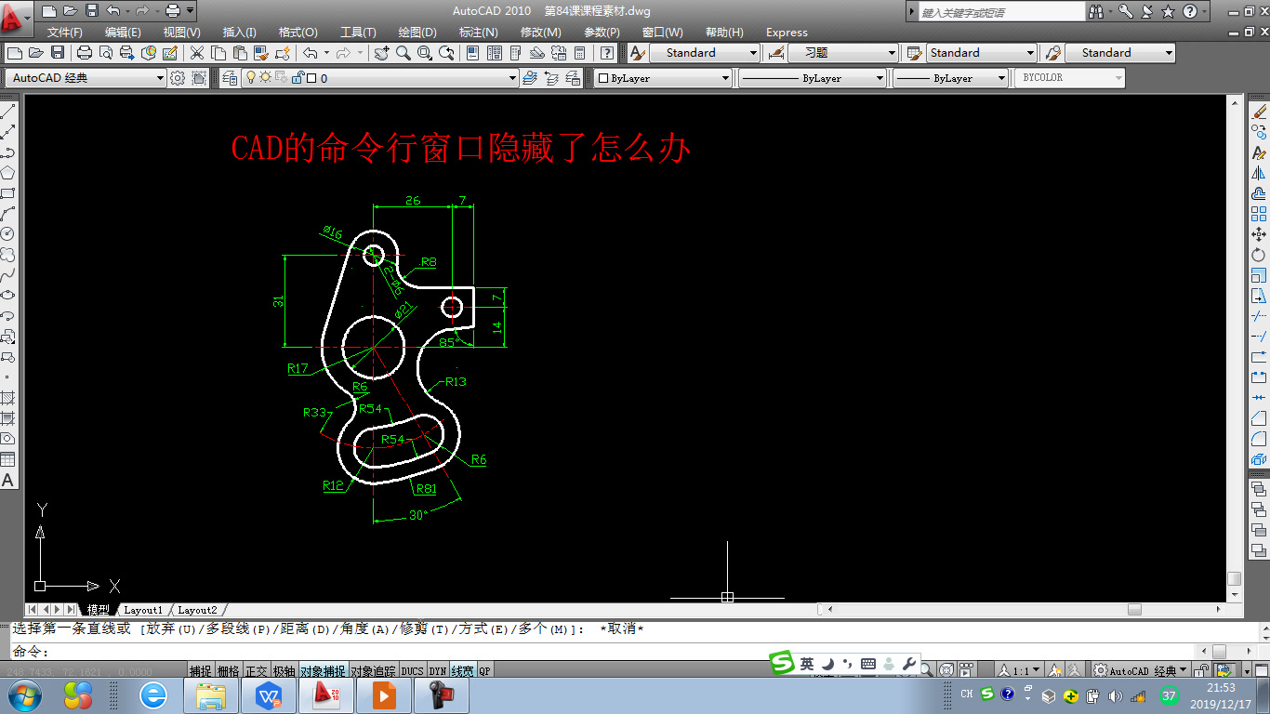Select the Erase tool in modify toolbar

click(x=1260, y=112)
